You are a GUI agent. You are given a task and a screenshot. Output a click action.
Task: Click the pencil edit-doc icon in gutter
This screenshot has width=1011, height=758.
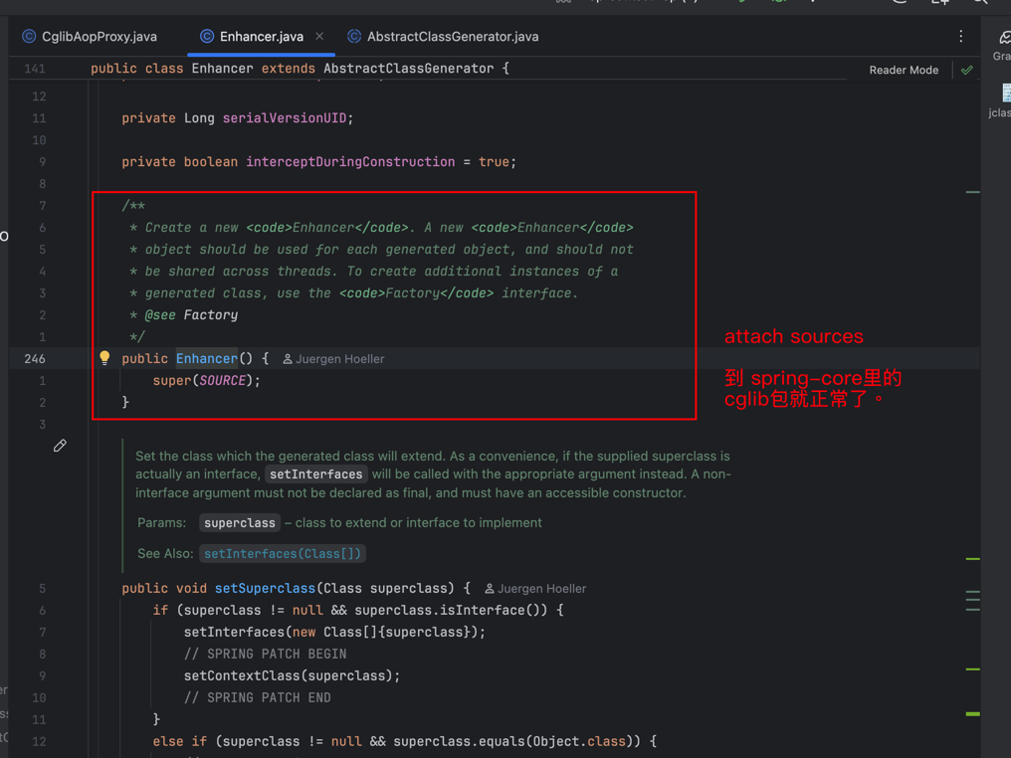coord(60,446)
